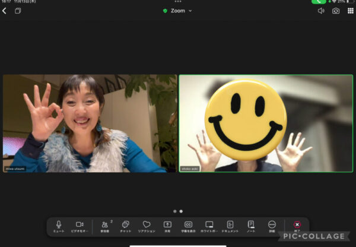Viewport: 356px width, 247px height.
Task: Select the first page indicator dot
Action: point(174,211)
